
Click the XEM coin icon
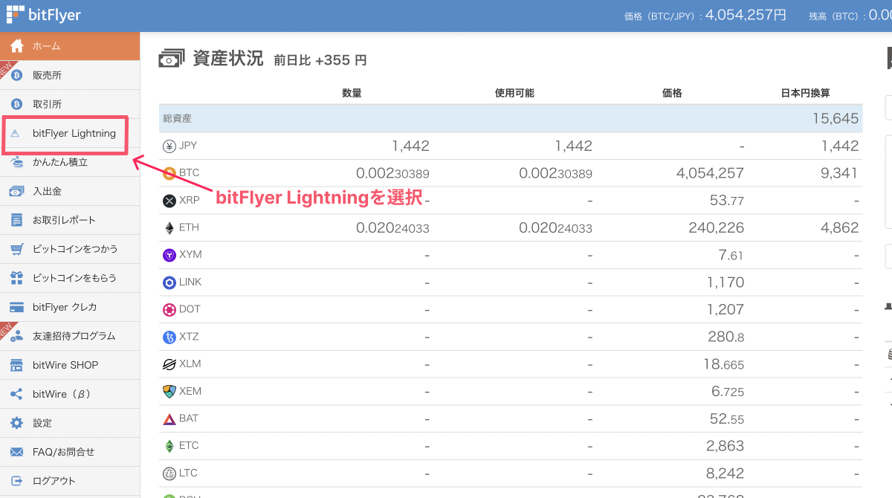[169, 391]
